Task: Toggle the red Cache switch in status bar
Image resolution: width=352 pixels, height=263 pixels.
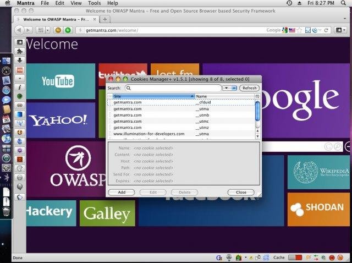Action: click(x=295, y=257)
